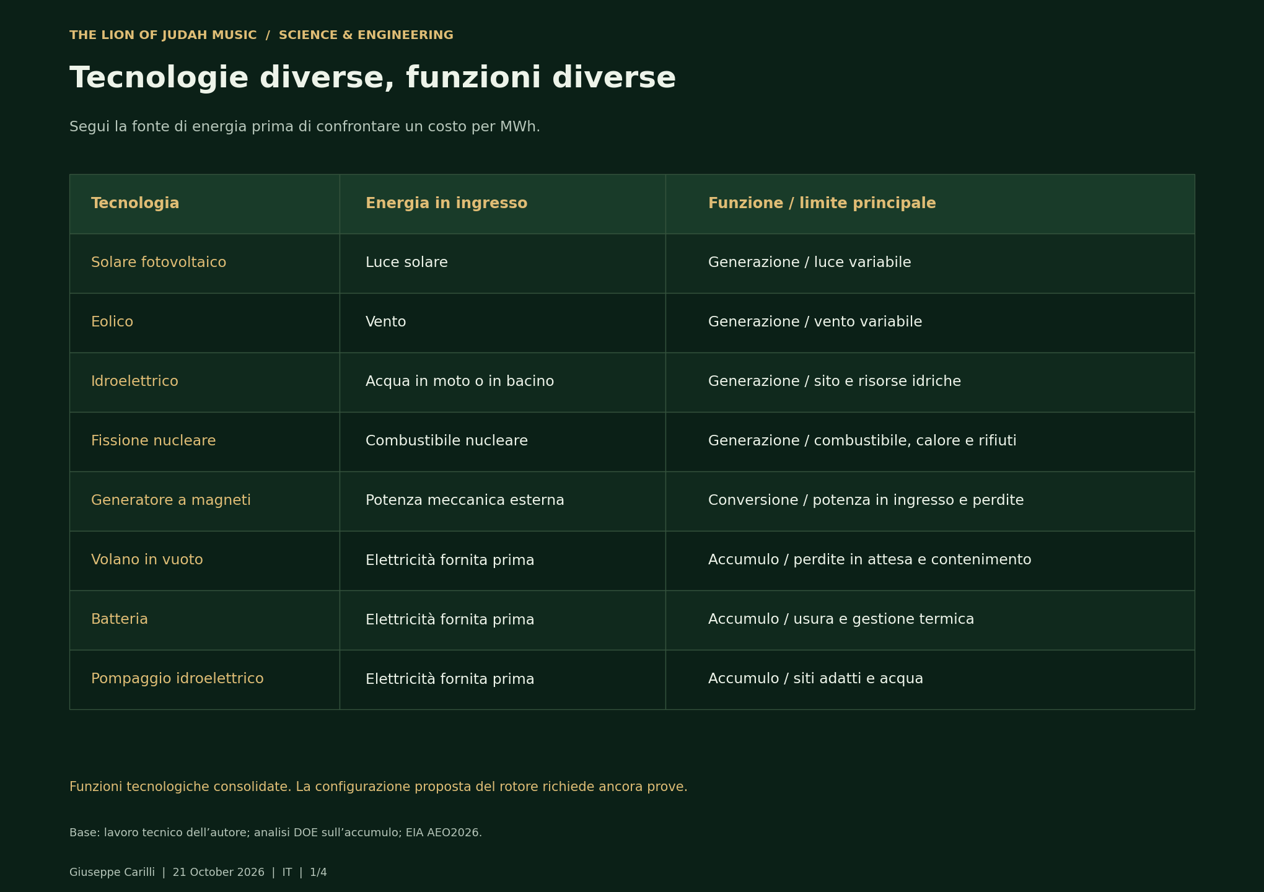Click the page indicator '1/4'
Screen dimensions: 1264x892
click(318, 872)
